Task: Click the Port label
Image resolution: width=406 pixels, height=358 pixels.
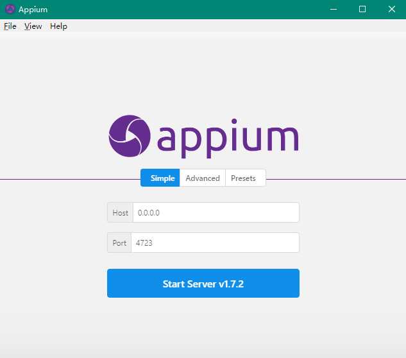Action: pyautogui.click(x=119, y=243)
